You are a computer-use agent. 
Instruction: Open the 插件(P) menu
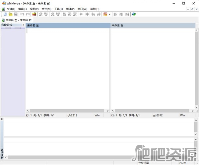[70, 9]
